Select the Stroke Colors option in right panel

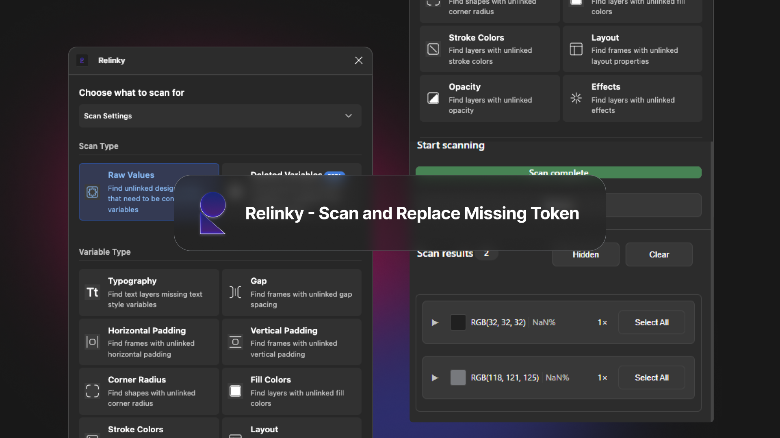(x=490, y=49)
